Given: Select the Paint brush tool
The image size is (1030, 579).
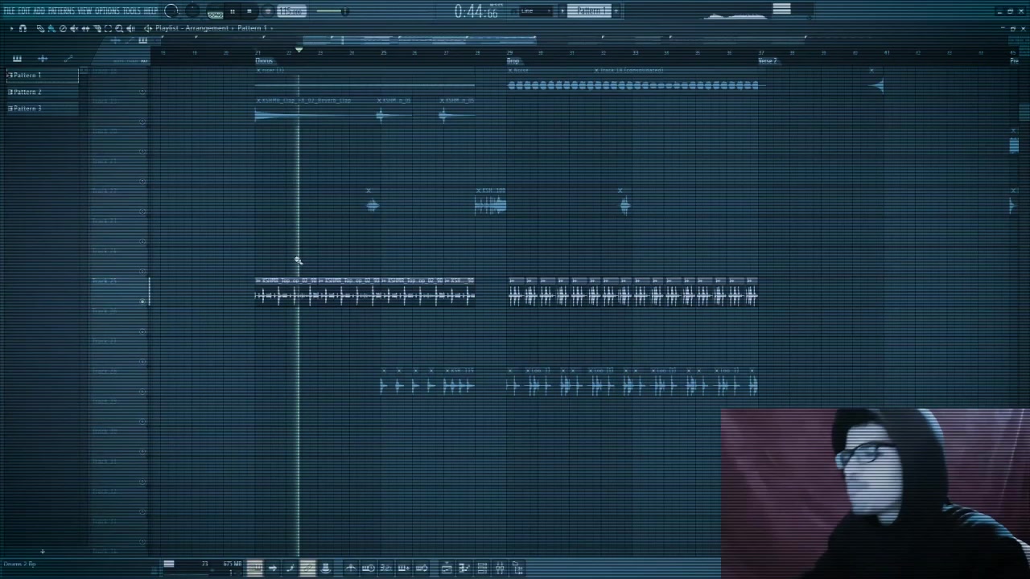Looking at the screenshot, I should [x=51, y=28].
